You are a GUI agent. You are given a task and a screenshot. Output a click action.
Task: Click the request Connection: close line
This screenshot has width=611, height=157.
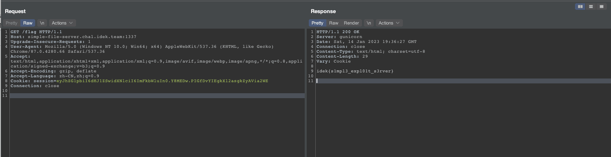point(35,86)
